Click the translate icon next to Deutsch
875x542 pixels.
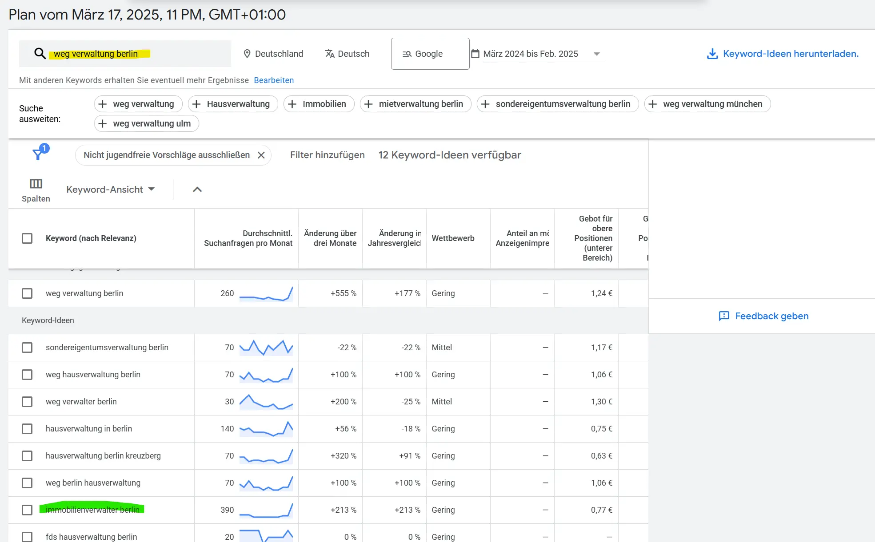click(330, 54)
